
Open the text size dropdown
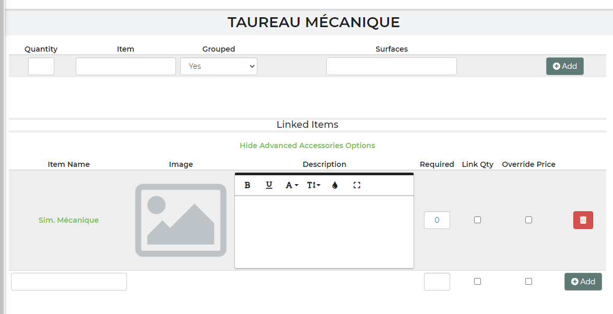(x=313, y=185)
